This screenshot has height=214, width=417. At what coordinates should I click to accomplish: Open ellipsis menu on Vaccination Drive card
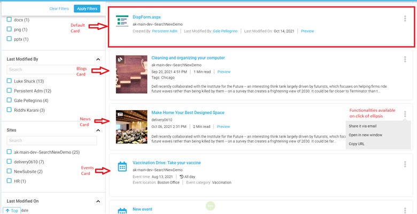tap(405, 164)
